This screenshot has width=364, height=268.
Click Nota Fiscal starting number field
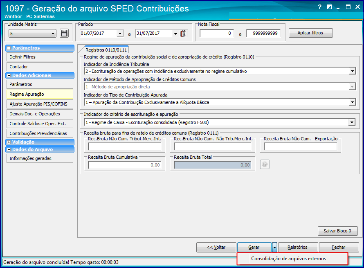click(217, 33)
